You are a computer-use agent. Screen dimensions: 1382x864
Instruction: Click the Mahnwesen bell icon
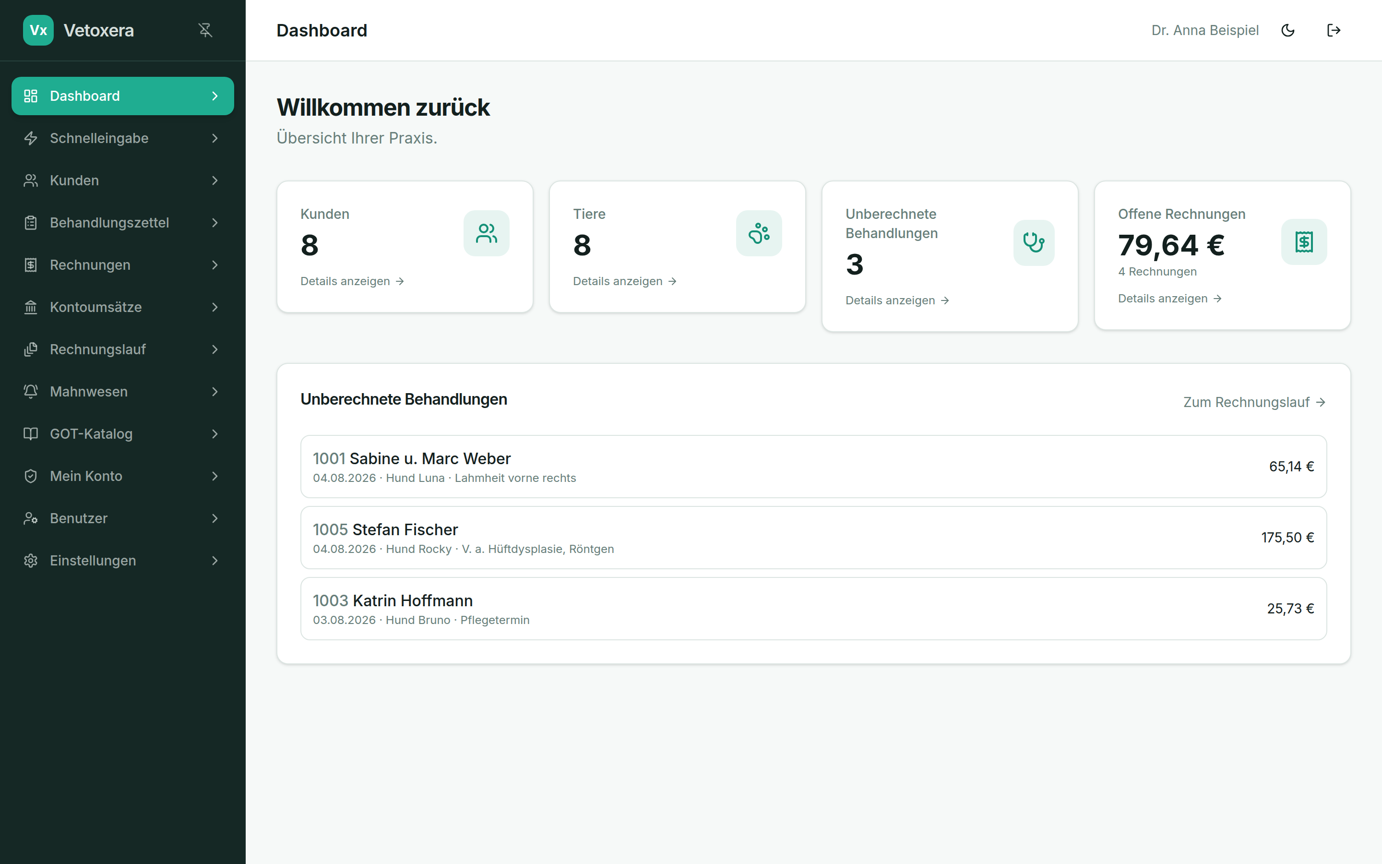(x=31, y=391)
